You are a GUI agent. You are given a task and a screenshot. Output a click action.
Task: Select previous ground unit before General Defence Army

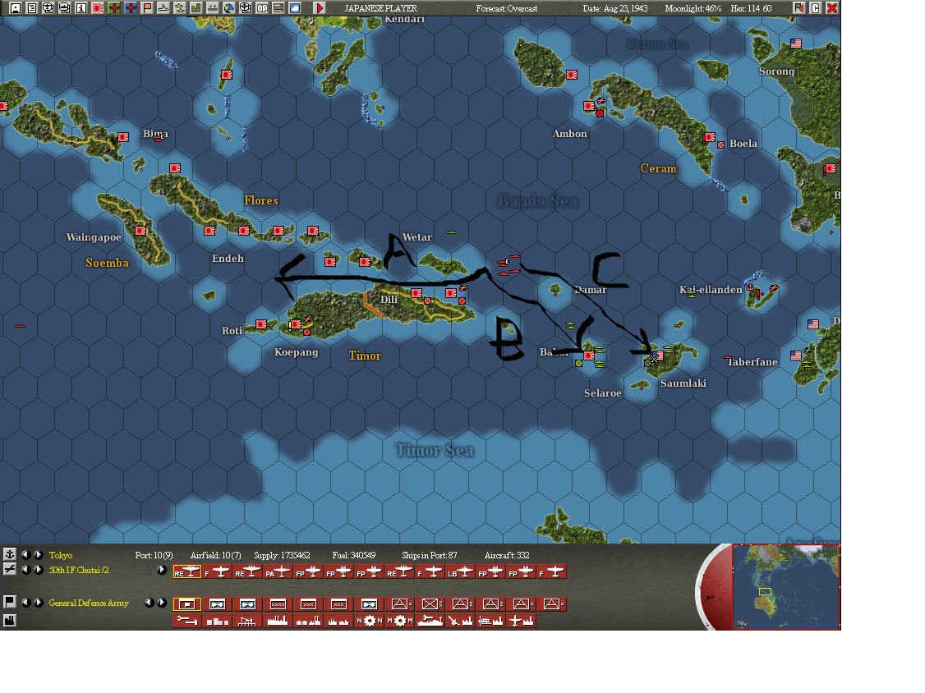(x=26, y=603)
